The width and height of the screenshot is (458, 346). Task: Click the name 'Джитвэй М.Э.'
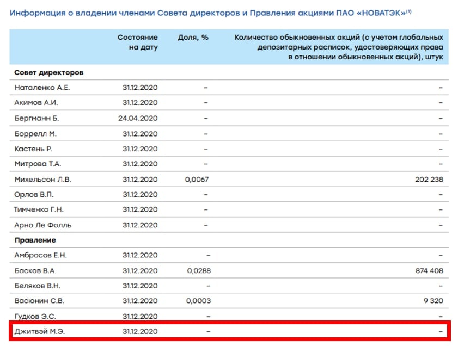point(39,331)
